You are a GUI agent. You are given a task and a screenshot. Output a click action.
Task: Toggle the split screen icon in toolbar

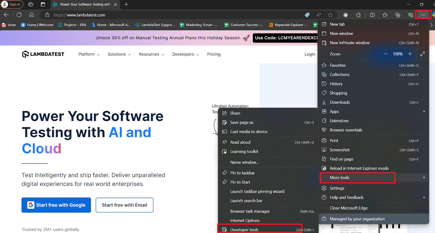(x=372, y=15)
